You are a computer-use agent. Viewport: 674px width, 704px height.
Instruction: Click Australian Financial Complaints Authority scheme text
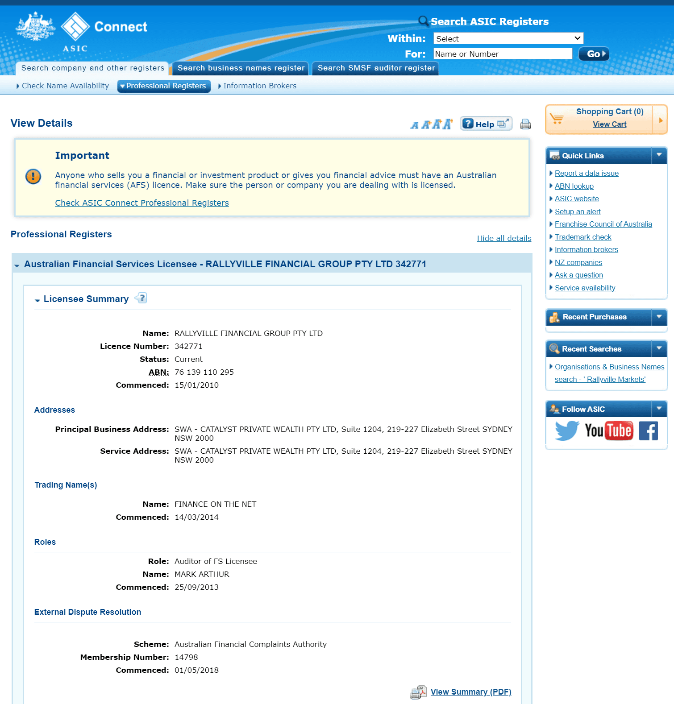click(250, 644)
